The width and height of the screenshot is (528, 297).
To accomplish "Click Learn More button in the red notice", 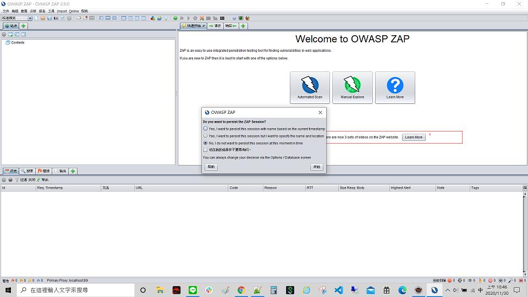I will point(414,137).
